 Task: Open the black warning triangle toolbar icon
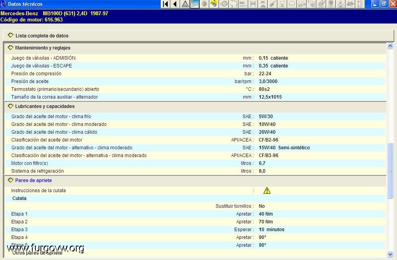tap(185, 4)
